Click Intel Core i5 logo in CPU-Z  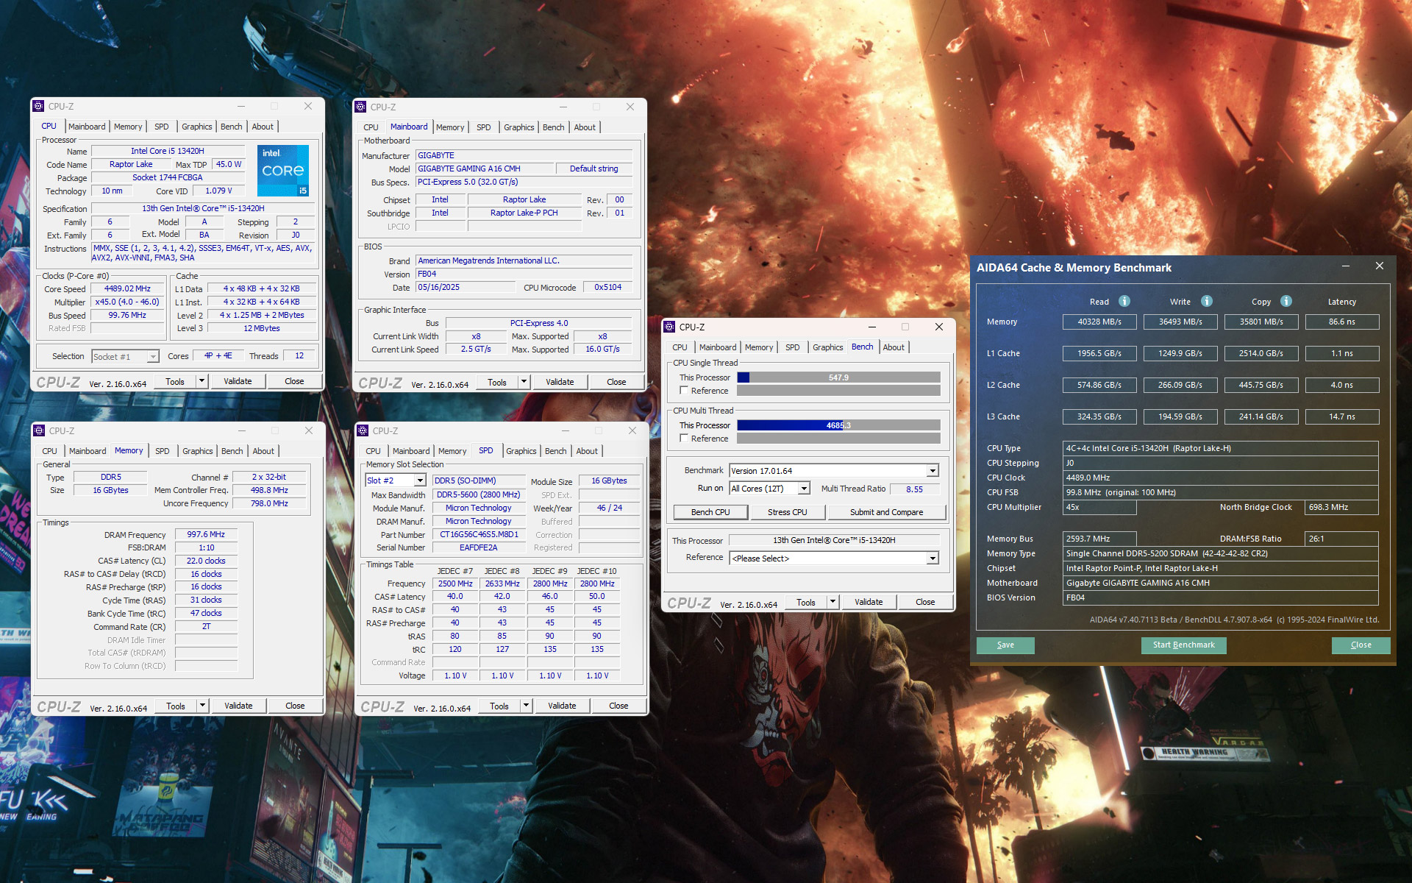coord(283,170)
